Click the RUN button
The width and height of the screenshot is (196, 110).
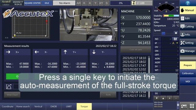click(x=108, y=95)
